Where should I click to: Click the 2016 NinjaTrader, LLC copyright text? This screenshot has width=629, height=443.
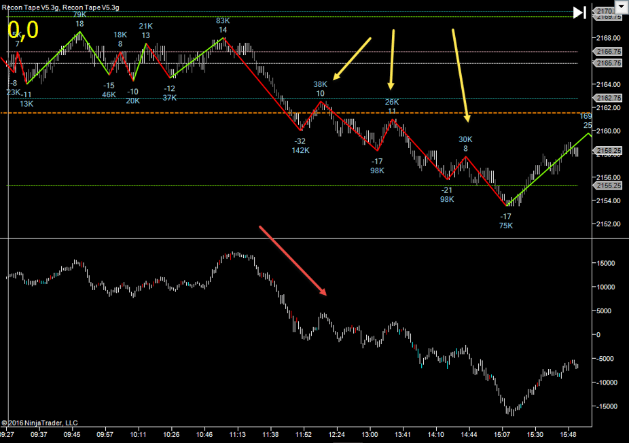pos(39,423)
